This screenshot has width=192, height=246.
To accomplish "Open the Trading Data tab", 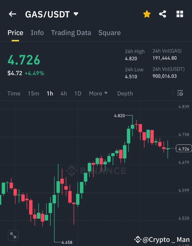I will [x=71, y=33].
